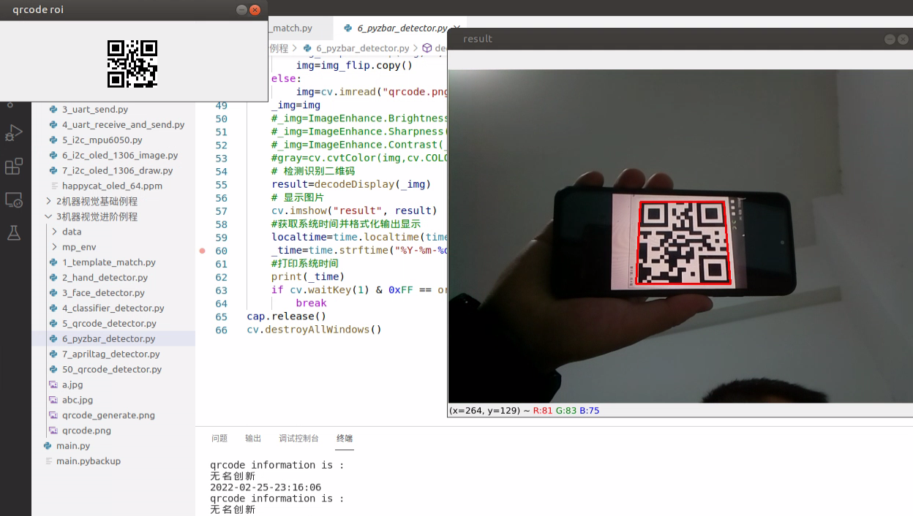Open 4_classifier_detector.py file
The width and height of the screenshot is (913, 516).
(113, 308)
